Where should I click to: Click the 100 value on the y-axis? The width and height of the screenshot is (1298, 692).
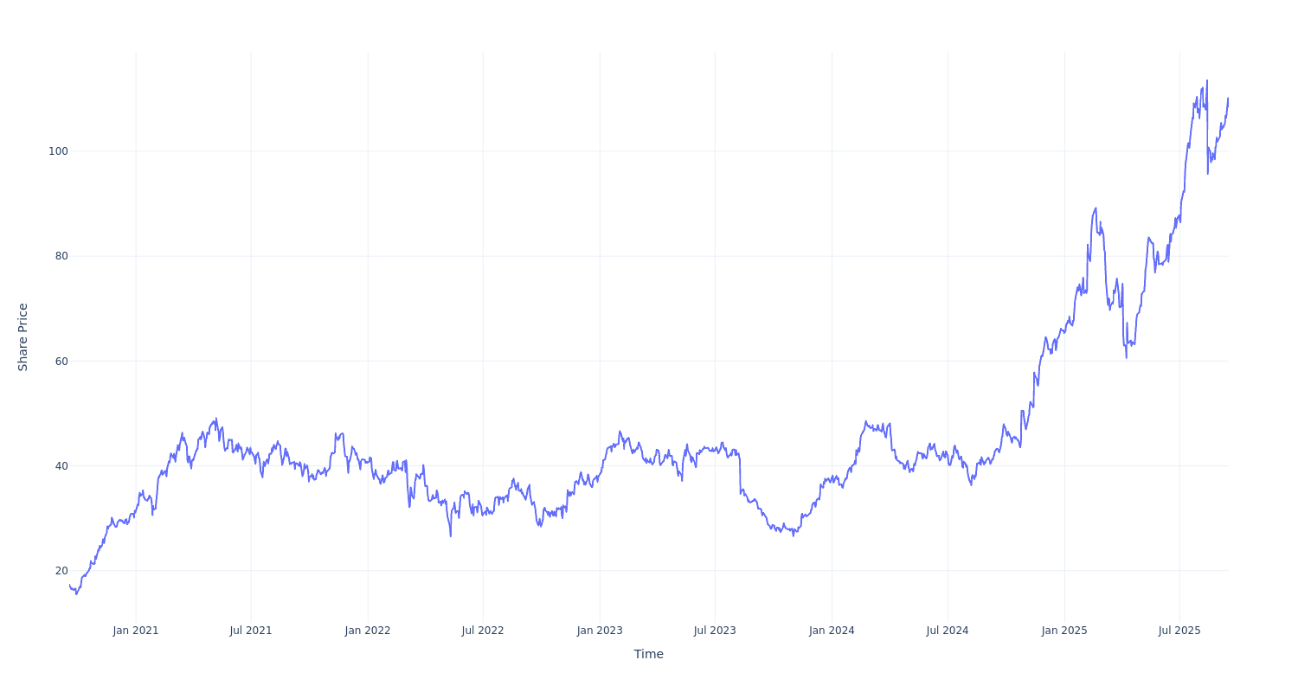coord(58,151)
